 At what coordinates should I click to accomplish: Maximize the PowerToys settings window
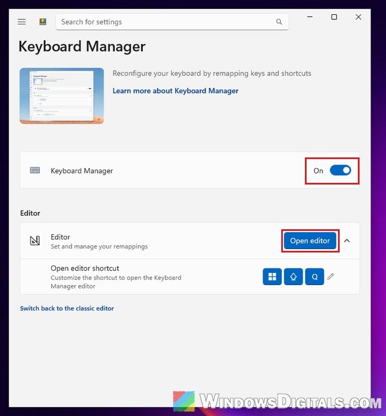coord(334,17)
